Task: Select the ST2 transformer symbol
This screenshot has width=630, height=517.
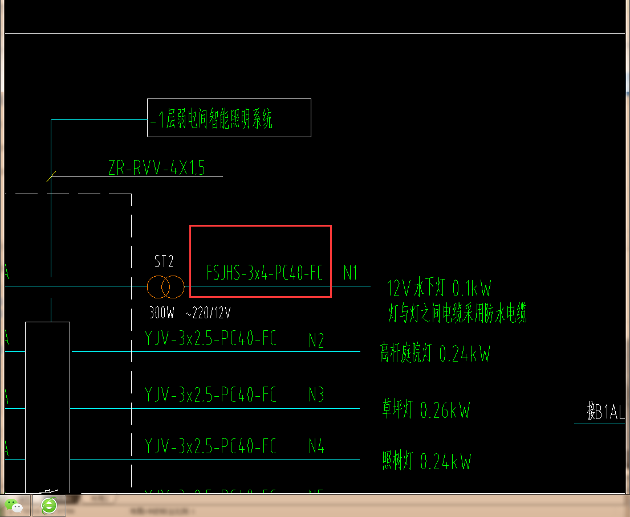Action: point(165,286)
